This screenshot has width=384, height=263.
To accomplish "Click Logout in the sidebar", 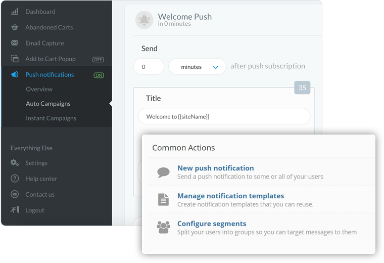I will [x=35, y=210].
